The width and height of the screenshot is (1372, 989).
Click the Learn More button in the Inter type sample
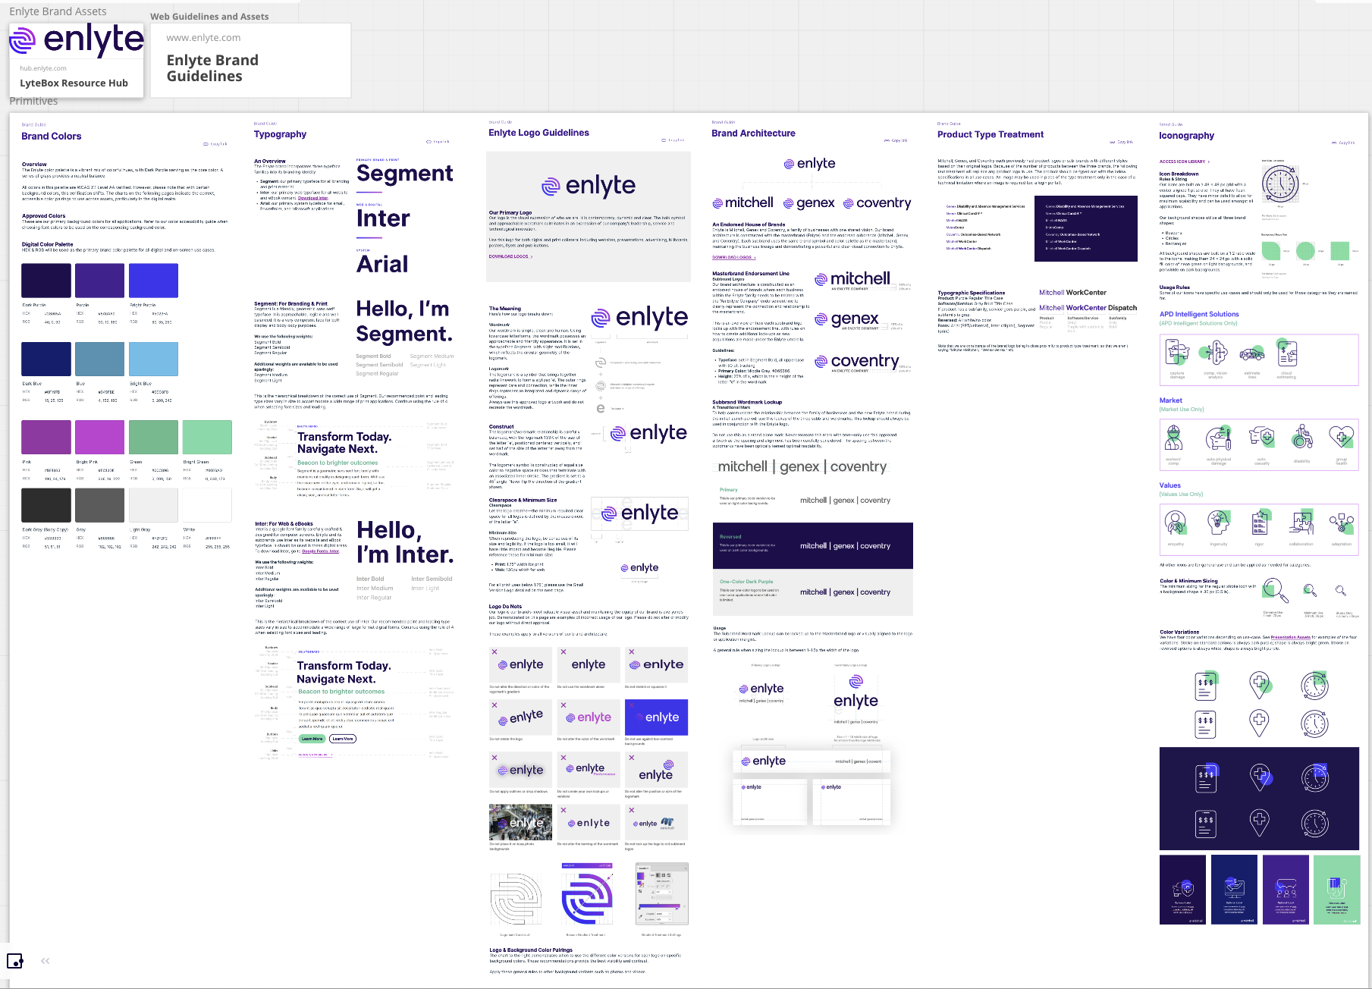tap(311, 738)
